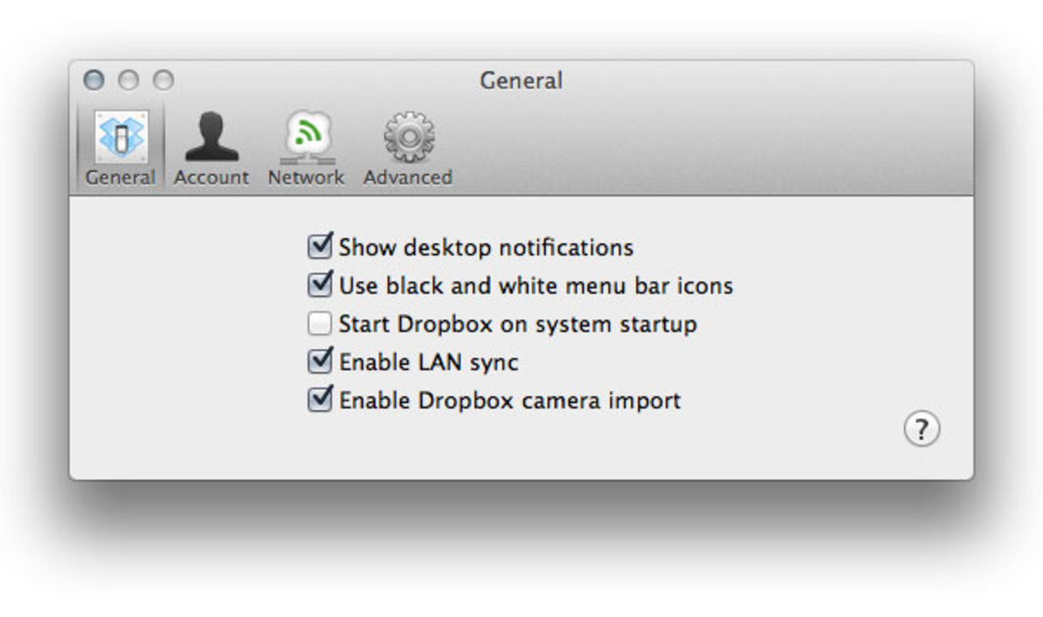This screenshot has height=617, width=1043.
Task: Uncheck Use black and white menu bar icons
Action: (319, 285)
